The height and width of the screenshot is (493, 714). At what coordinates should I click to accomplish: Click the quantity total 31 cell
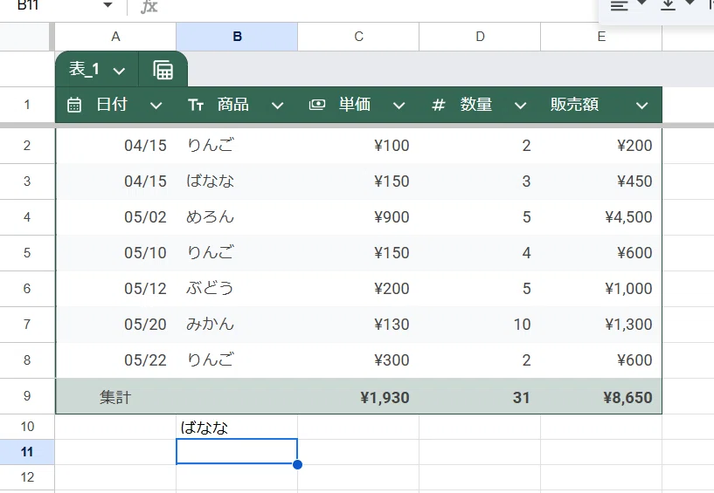tap(480, 397)
